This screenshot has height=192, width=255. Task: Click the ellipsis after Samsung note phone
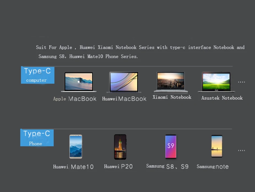[x=241, y=151]
